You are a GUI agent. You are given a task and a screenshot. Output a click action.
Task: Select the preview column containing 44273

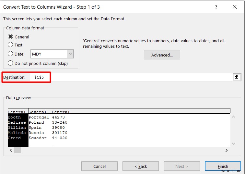point(141,128)
